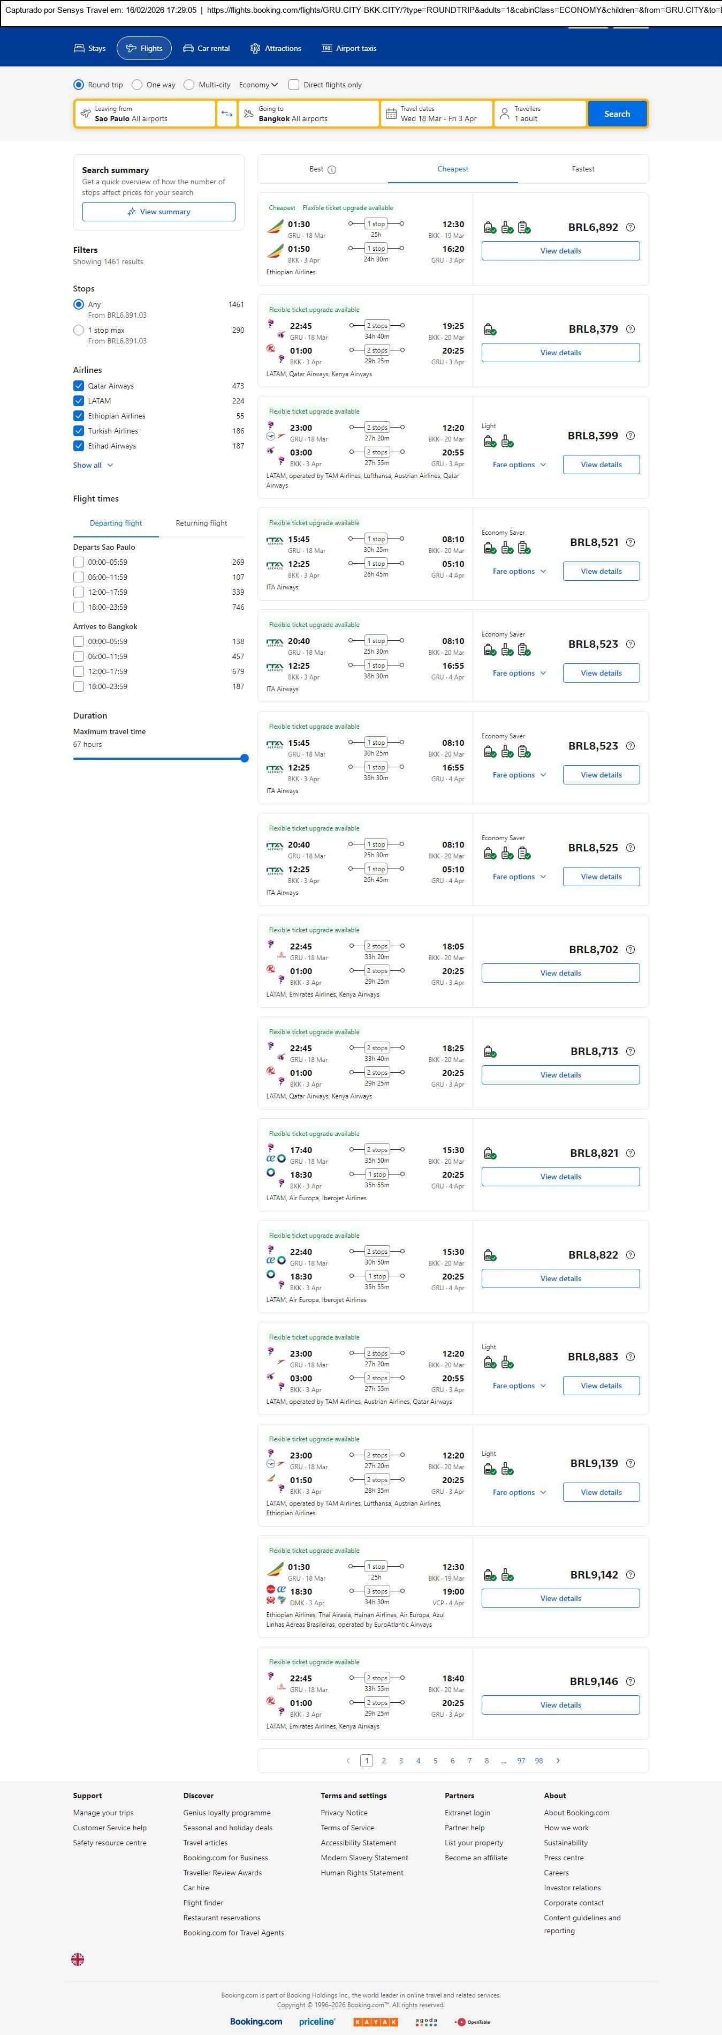Switch to the Fastest results tab
Image resolution: width=722 pixels, height=2035 pixels.
[583, 169]
